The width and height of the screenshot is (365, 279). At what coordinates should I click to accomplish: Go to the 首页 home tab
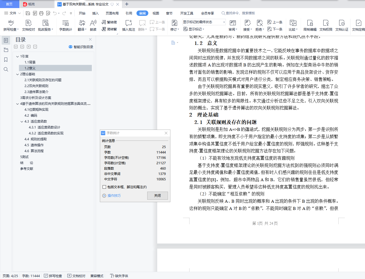9,4
